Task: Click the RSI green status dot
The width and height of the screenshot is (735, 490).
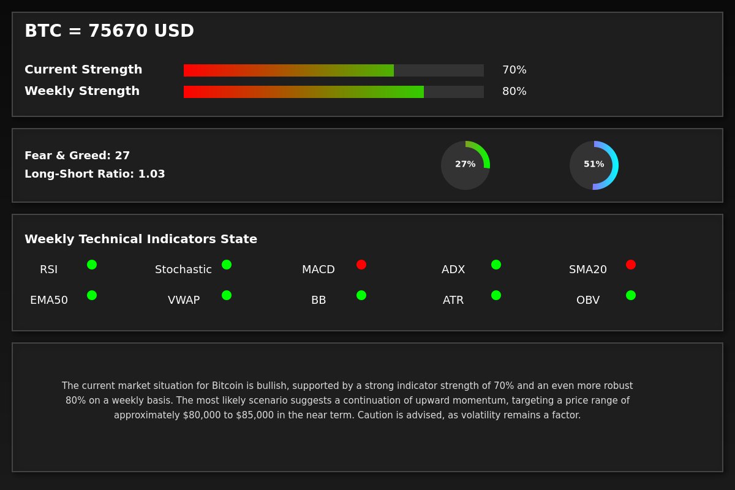Action: (x=92, y=265)
